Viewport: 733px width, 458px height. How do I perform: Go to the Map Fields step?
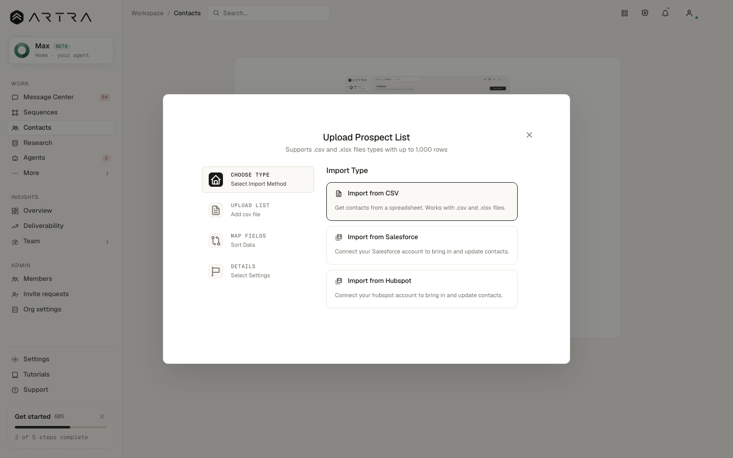click(258, 241)
